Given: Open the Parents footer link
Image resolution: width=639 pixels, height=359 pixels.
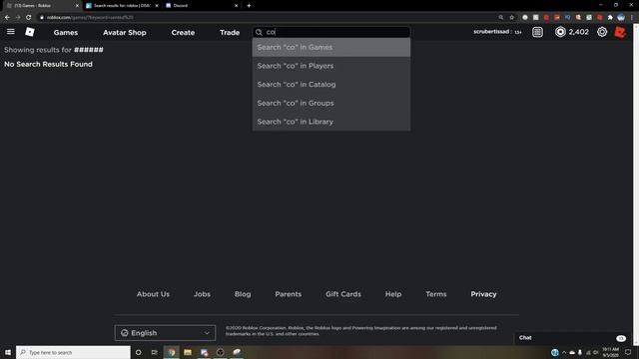Looking at the screenshot, I should [289, 294].
